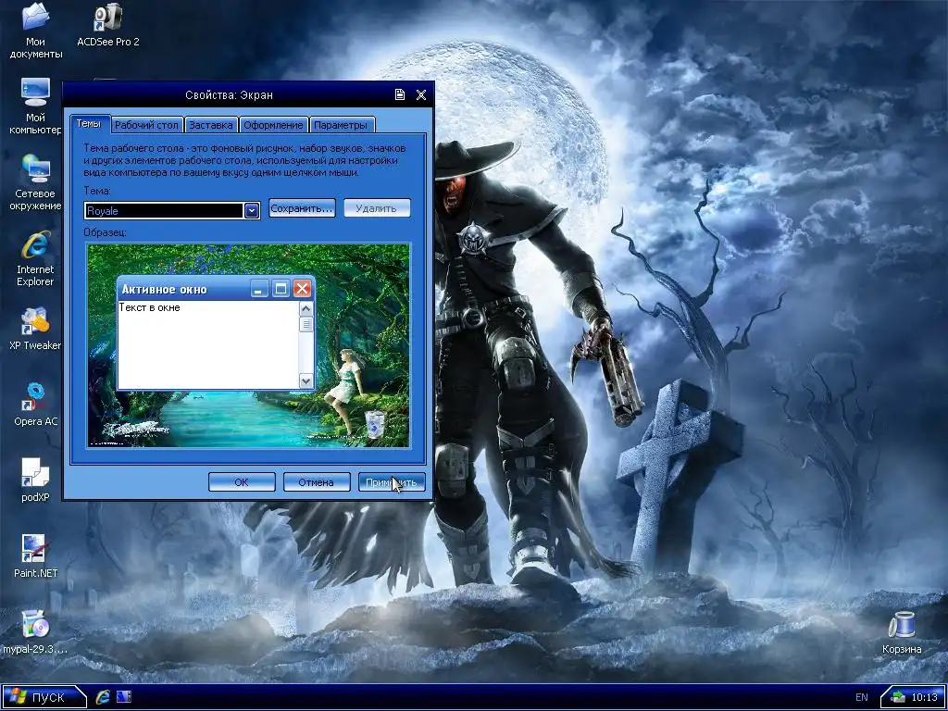Switch to the Оформление tab
This screenshot has width=948, height=711.
[273, 125]
